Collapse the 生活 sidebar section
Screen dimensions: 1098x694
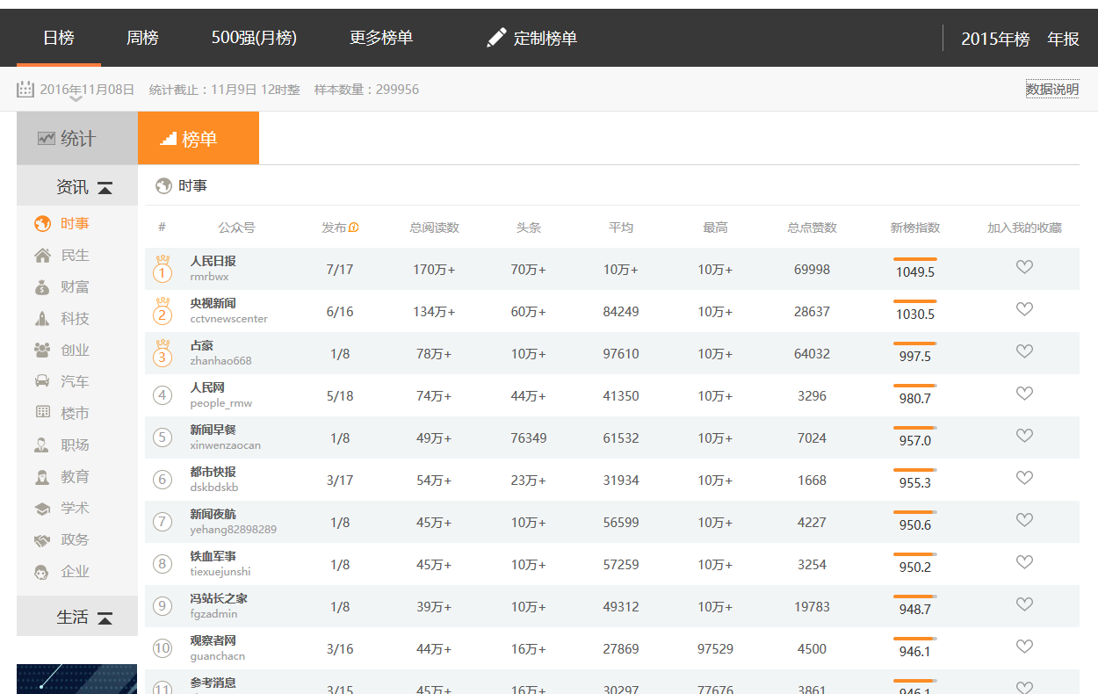[x=105, y=618]
